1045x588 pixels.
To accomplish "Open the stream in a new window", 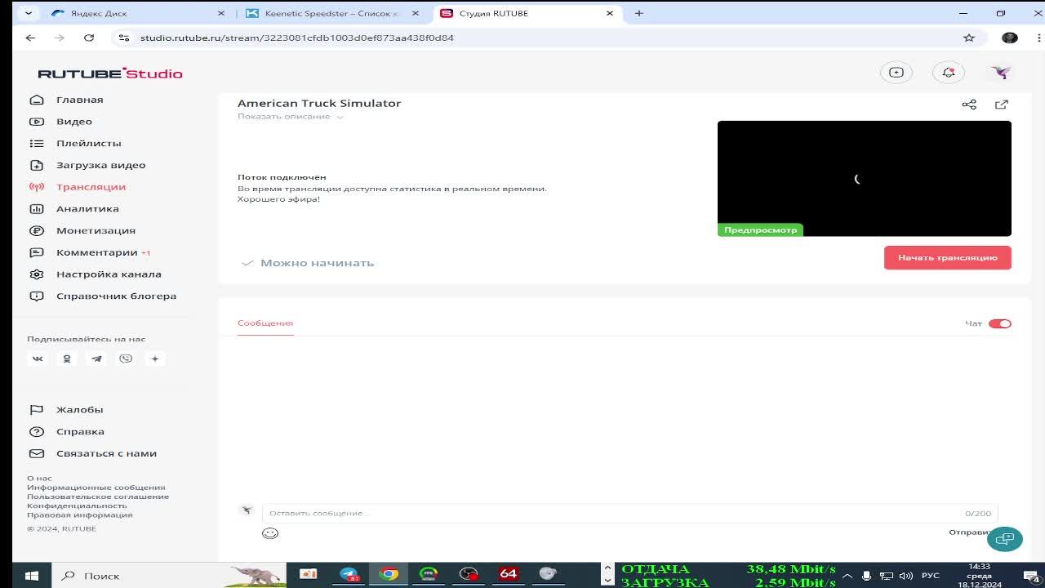I will pyautogui.click(x=1002, y=105).
